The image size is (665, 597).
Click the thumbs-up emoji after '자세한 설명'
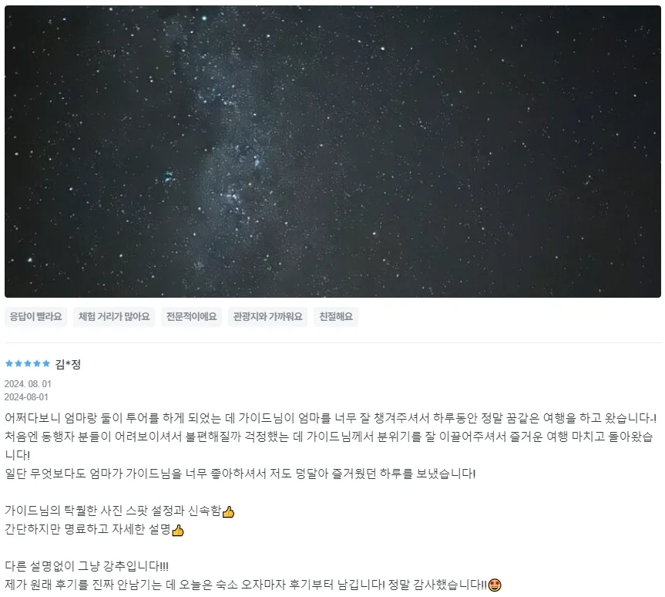click(x=178, y=531)
